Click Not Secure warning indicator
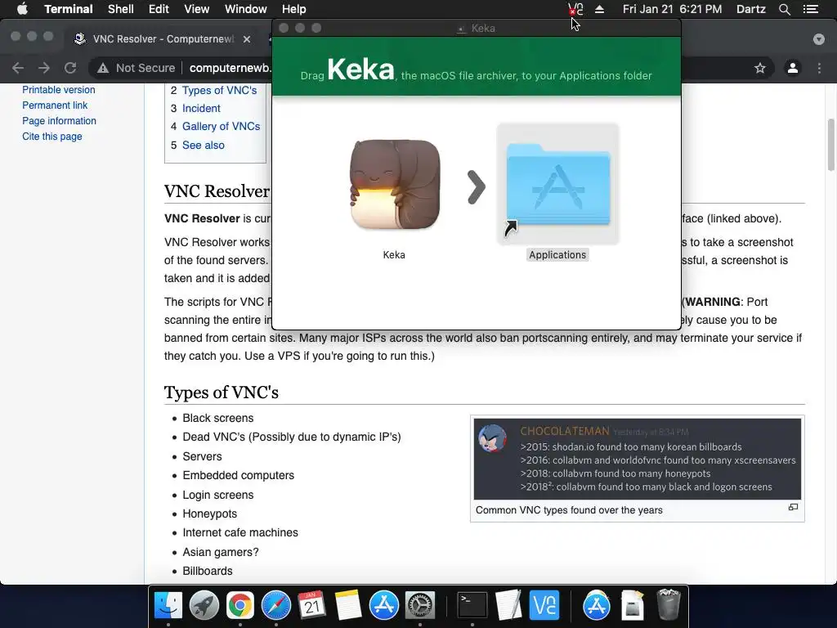The height and width of the screenshot is (628, 837). click(137, 68)
